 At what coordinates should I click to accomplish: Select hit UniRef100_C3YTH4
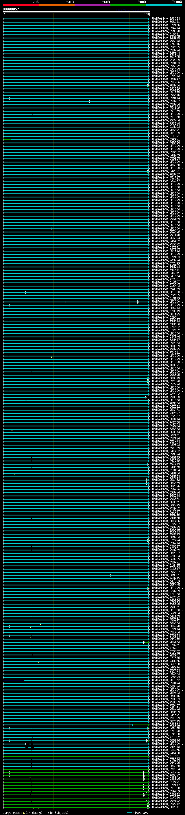(x=166, y=337)
